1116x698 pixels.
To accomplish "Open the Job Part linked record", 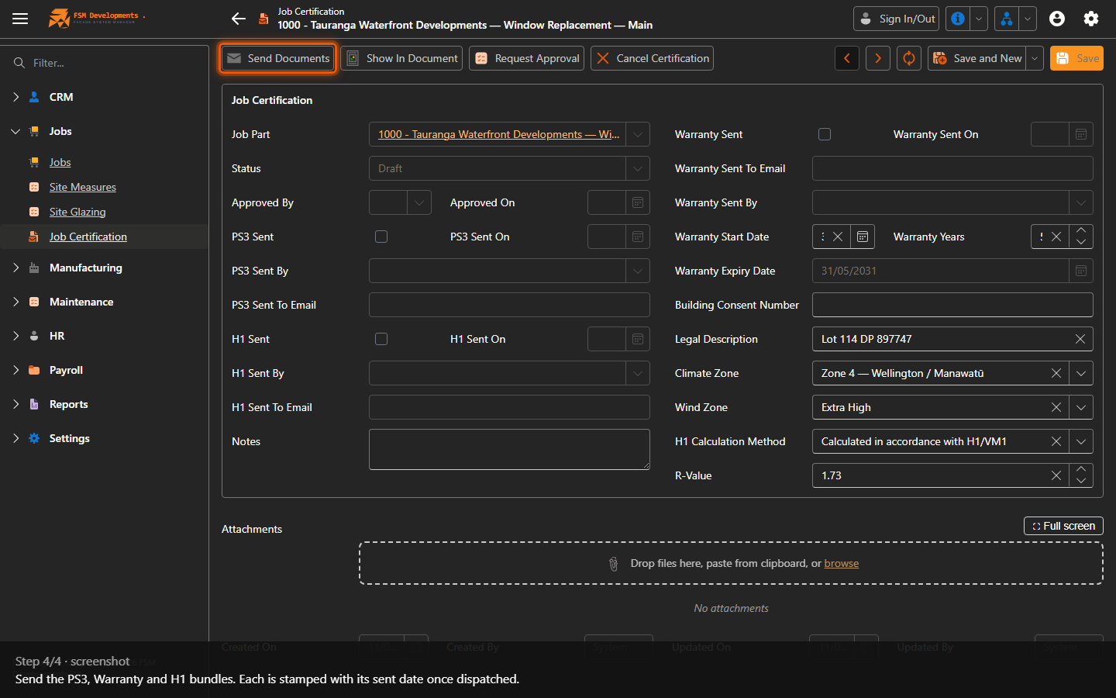I will pyautogui.click(x=498, y=134).
